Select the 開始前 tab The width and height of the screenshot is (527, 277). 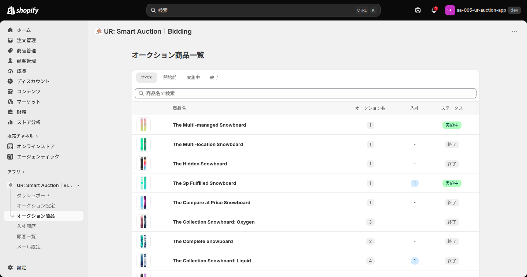click(x=170, y=78)
